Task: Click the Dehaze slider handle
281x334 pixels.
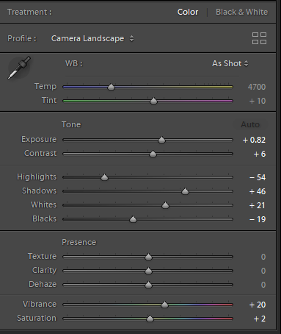Action: coord(148,285)
